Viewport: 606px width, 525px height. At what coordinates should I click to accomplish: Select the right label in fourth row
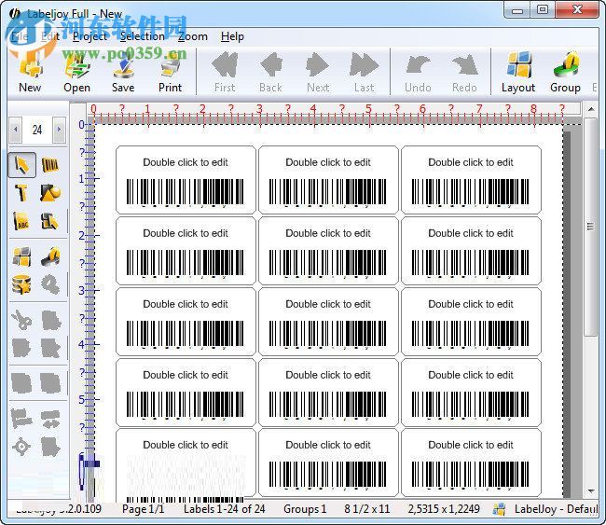[471, 392]
